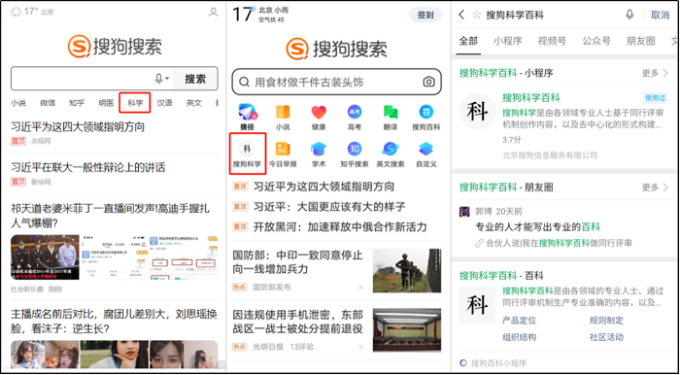Tap the camera icon in middle search bar
This screenshot has width=680, height=375.
[x=428, y=82]
